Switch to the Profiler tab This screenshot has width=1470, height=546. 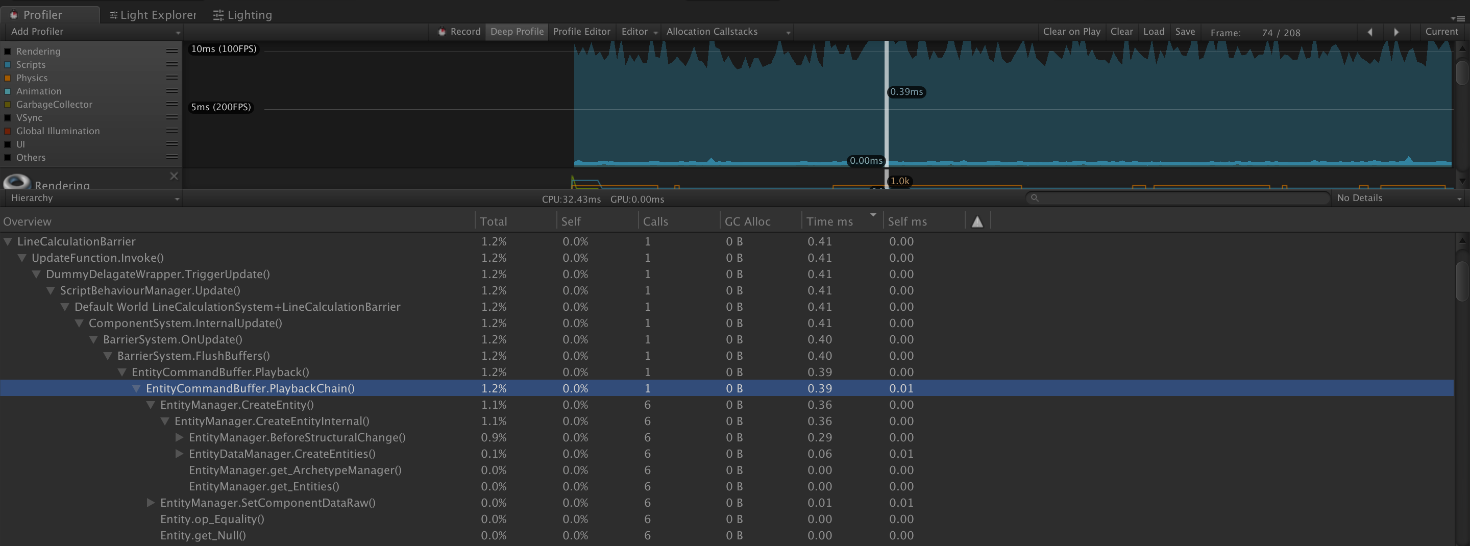pyautogui.click(x=50, y=15)
